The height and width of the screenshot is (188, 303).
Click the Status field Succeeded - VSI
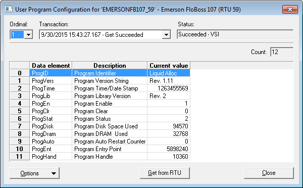click(235, 34)
